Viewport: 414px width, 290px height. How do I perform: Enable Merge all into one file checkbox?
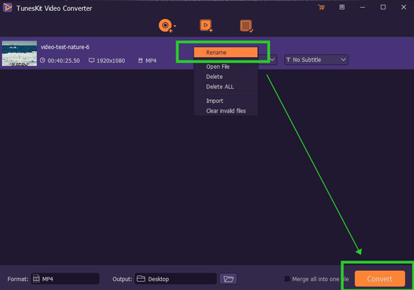pyautogui.click(x=287, y=279)
